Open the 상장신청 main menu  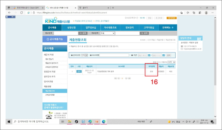click(x=71, y=27)
